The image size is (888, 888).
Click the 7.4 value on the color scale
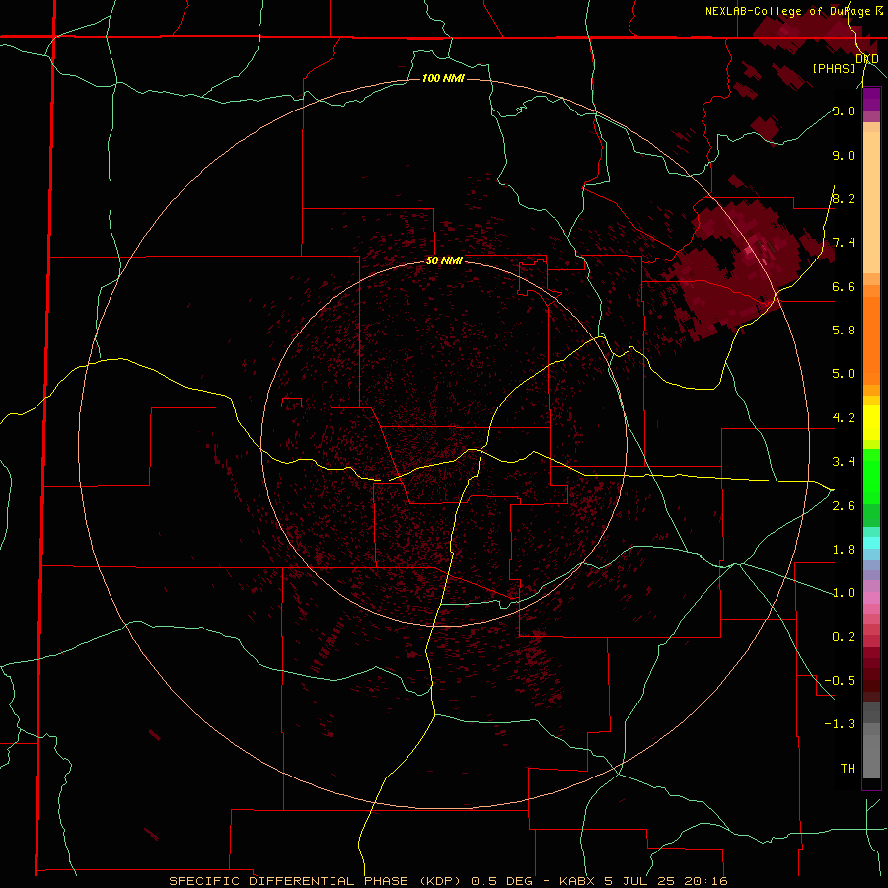(844, 243)
